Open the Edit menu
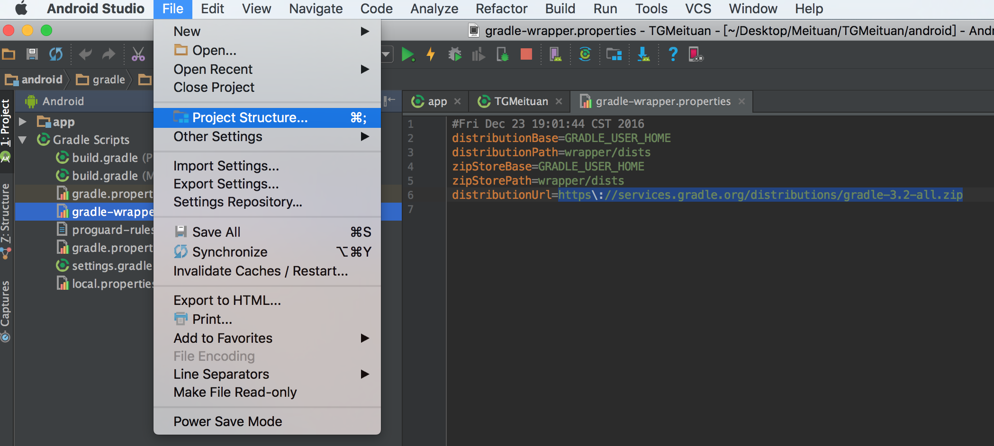Viewport: 994px width, 446px height. 212,9
